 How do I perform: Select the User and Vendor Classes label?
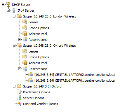click(41, 104)
